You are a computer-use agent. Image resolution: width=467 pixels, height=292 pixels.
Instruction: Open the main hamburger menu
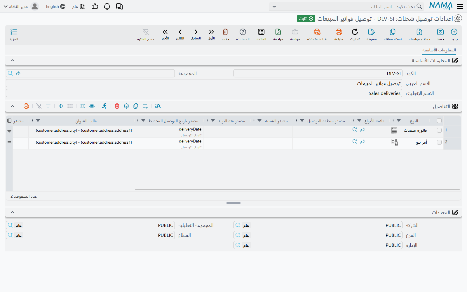pyautogui.click(x=460, y=6)
